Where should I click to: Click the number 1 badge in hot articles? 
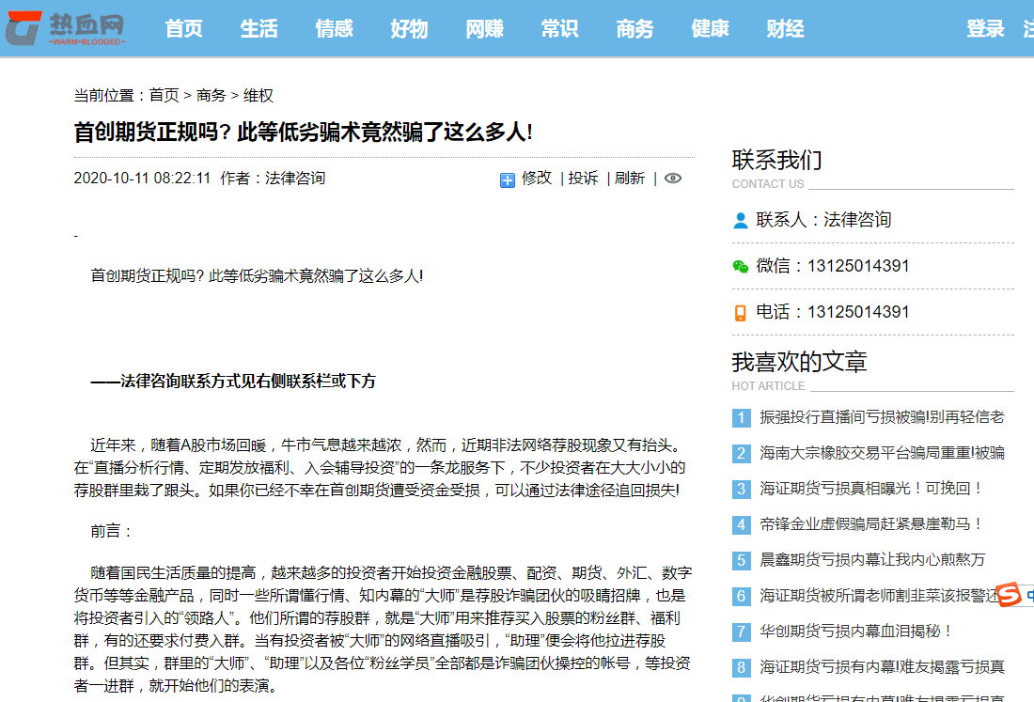[742, 417]
